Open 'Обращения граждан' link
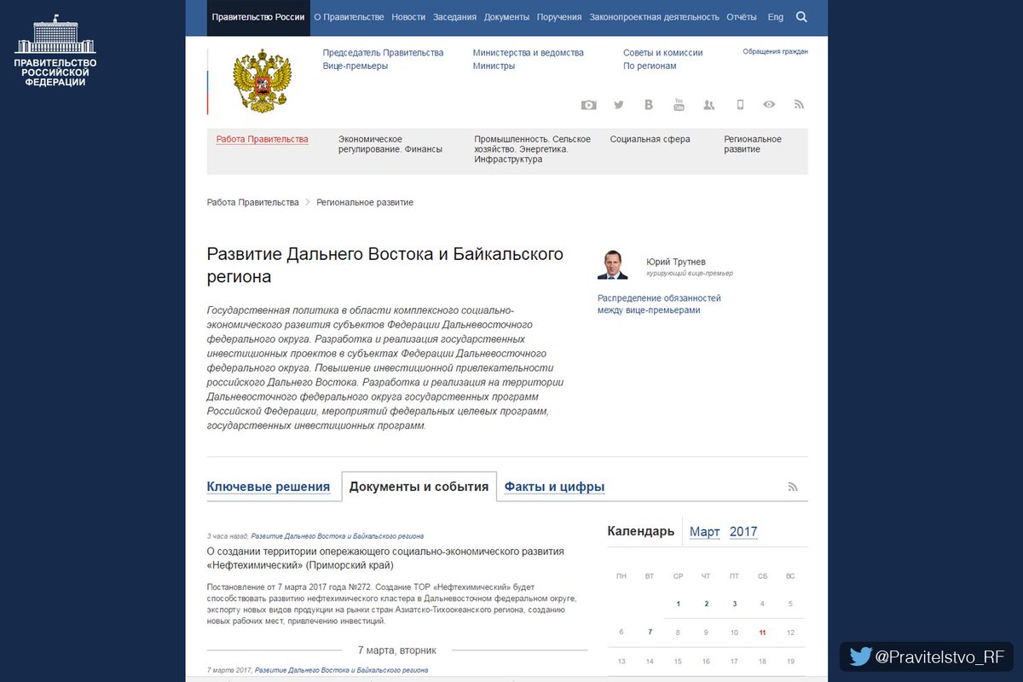1023x682 pixels. [x=775, y=51]
